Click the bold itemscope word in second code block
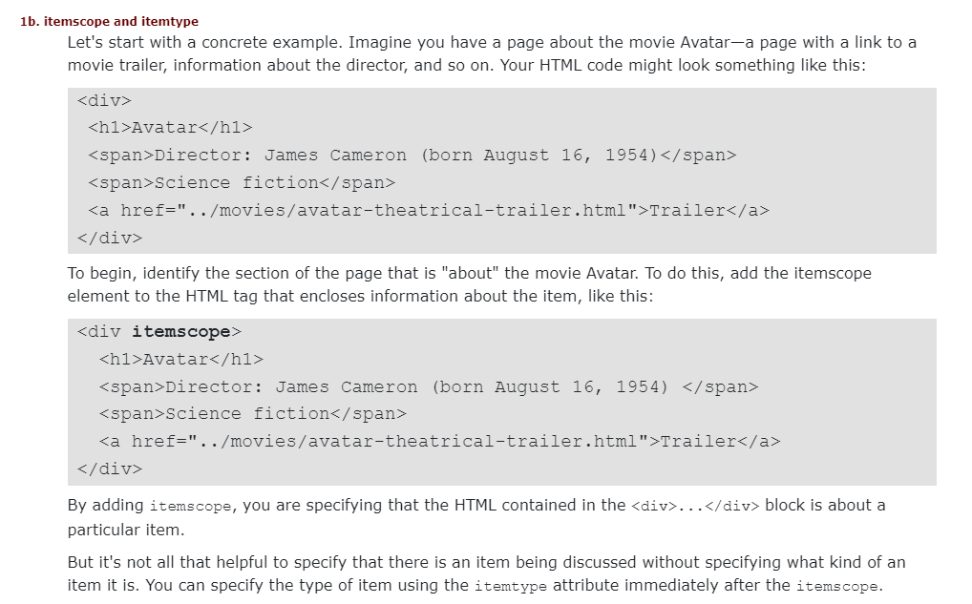The image size is (972, 604). (x=180, y=331)
